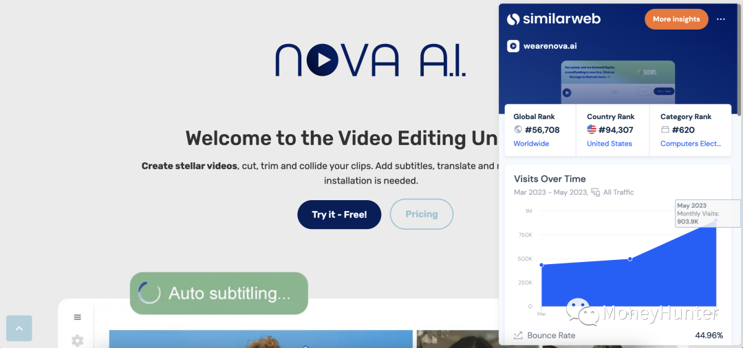Viewport: 743px width, 348px height.
Task: Click the left video thumbnail in editor preview
Action: (261, 339)
